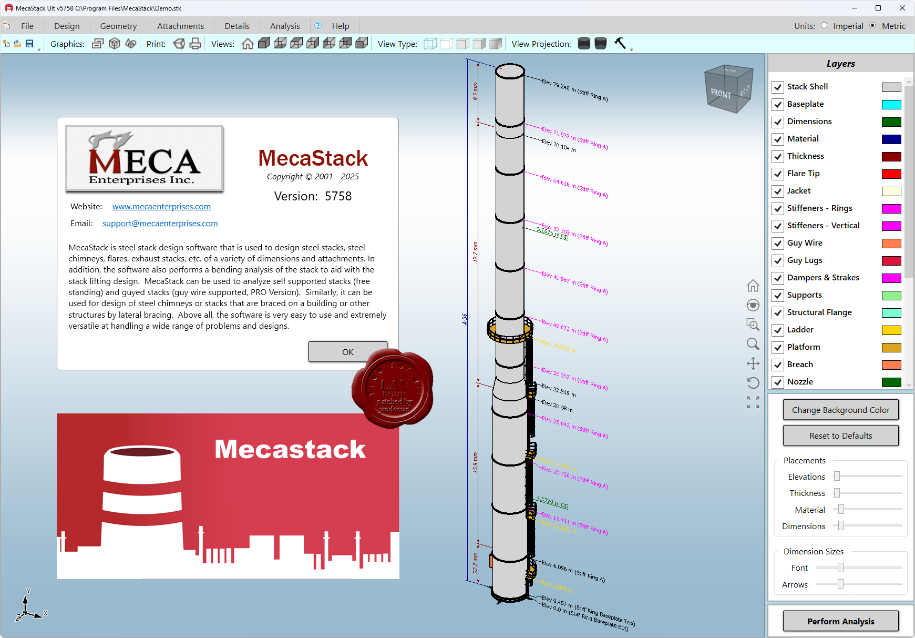The width and height of the screenshot is (915, 638).
Task: Click the layers list scroll-down arrow
Action: (909, 384)
